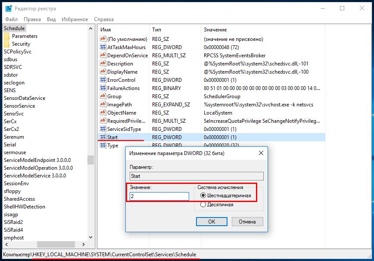374x261 pixels.
Task: Click the tree scroll down arrow
Action: click(x=90, y=237)
